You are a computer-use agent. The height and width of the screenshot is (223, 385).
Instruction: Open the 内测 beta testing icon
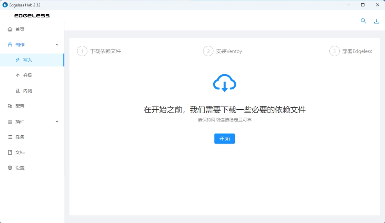click(17, 90)
